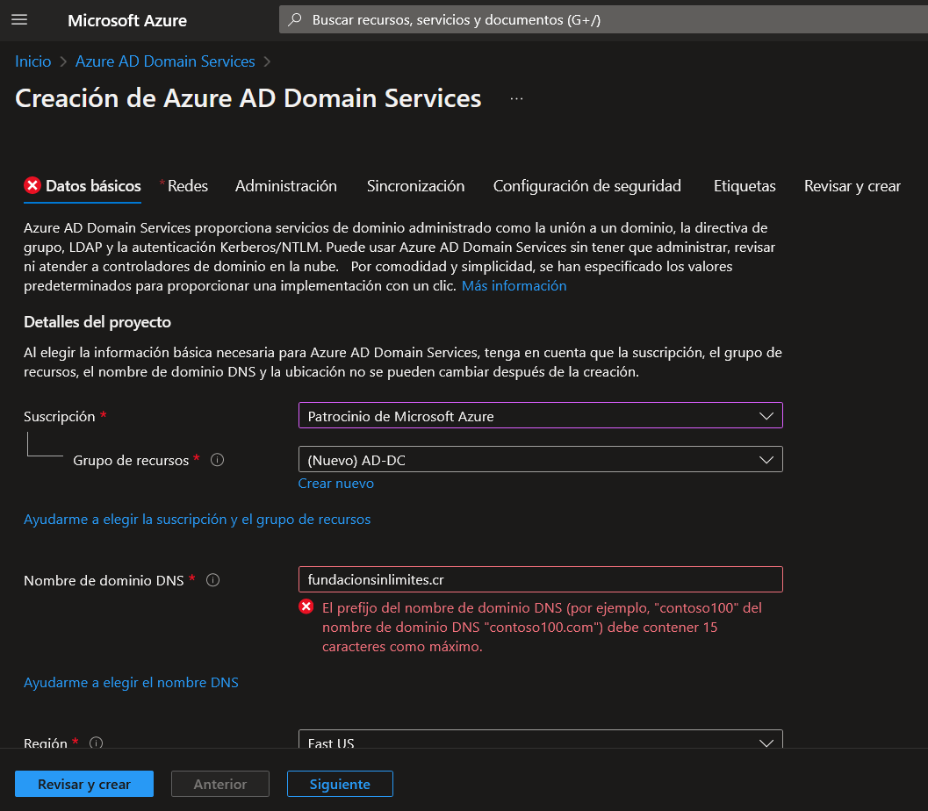Click the Microsoft Azure portal title
Screen dimensions: 928x811
coord(127,21)
